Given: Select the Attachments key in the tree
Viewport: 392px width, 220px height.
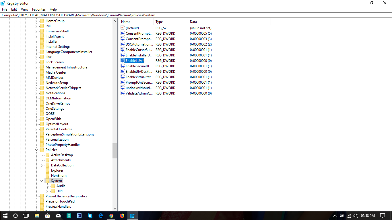Looking at the screenshot, I should coord(61,160).
